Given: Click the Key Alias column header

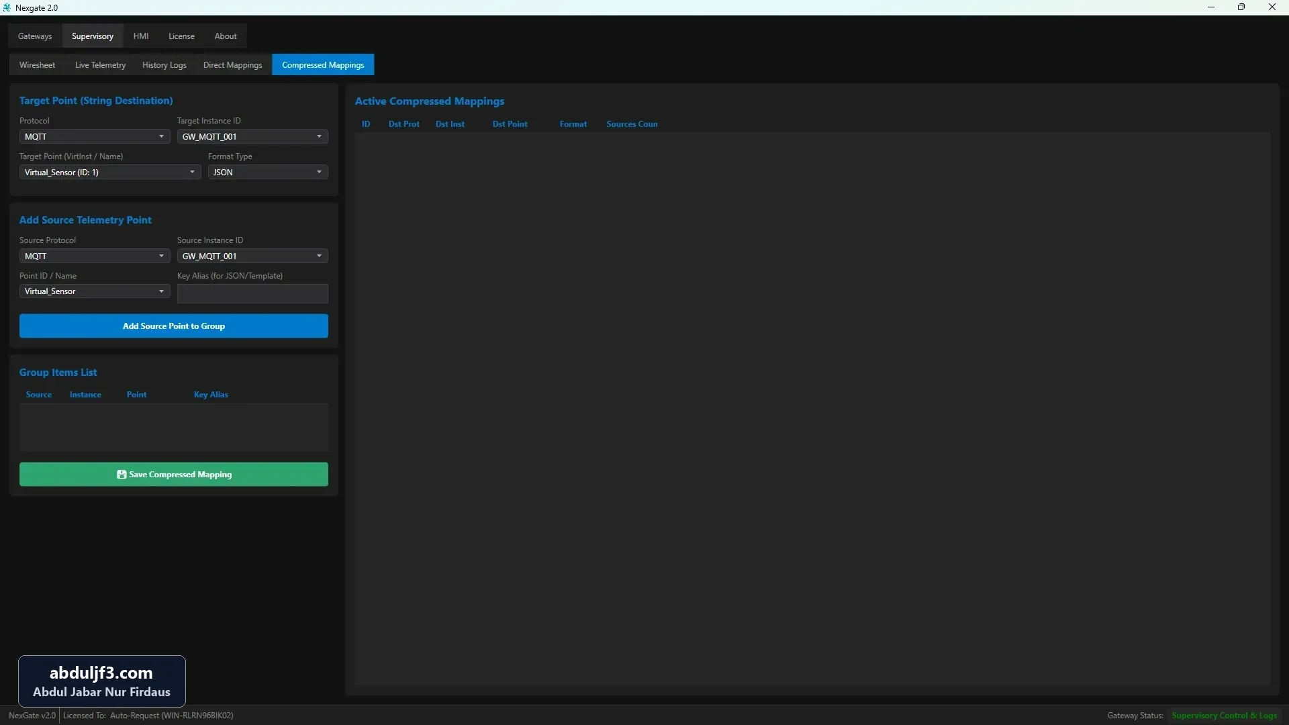Looking at the screenshot, I should [211, 395].
